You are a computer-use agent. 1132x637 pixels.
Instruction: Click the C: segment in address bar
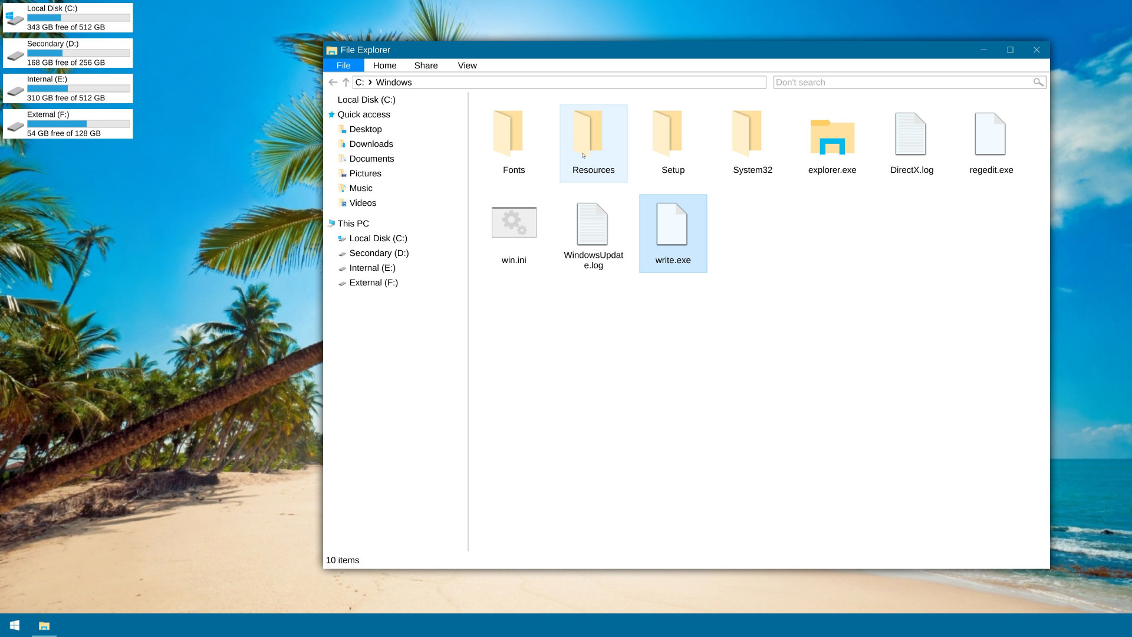click(360, 83)
